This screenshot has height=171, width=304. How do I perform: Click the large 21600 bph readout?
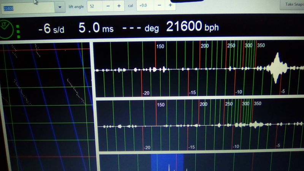coord(192,27)
